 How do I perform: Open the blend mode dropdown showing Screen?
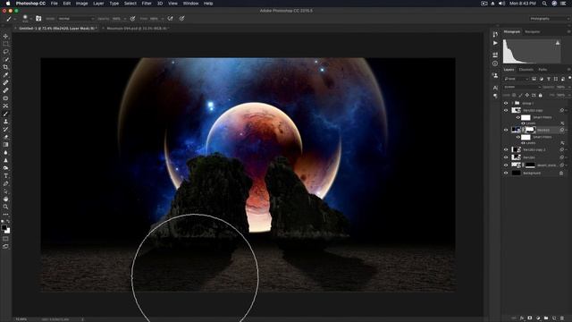click(522, 87)
